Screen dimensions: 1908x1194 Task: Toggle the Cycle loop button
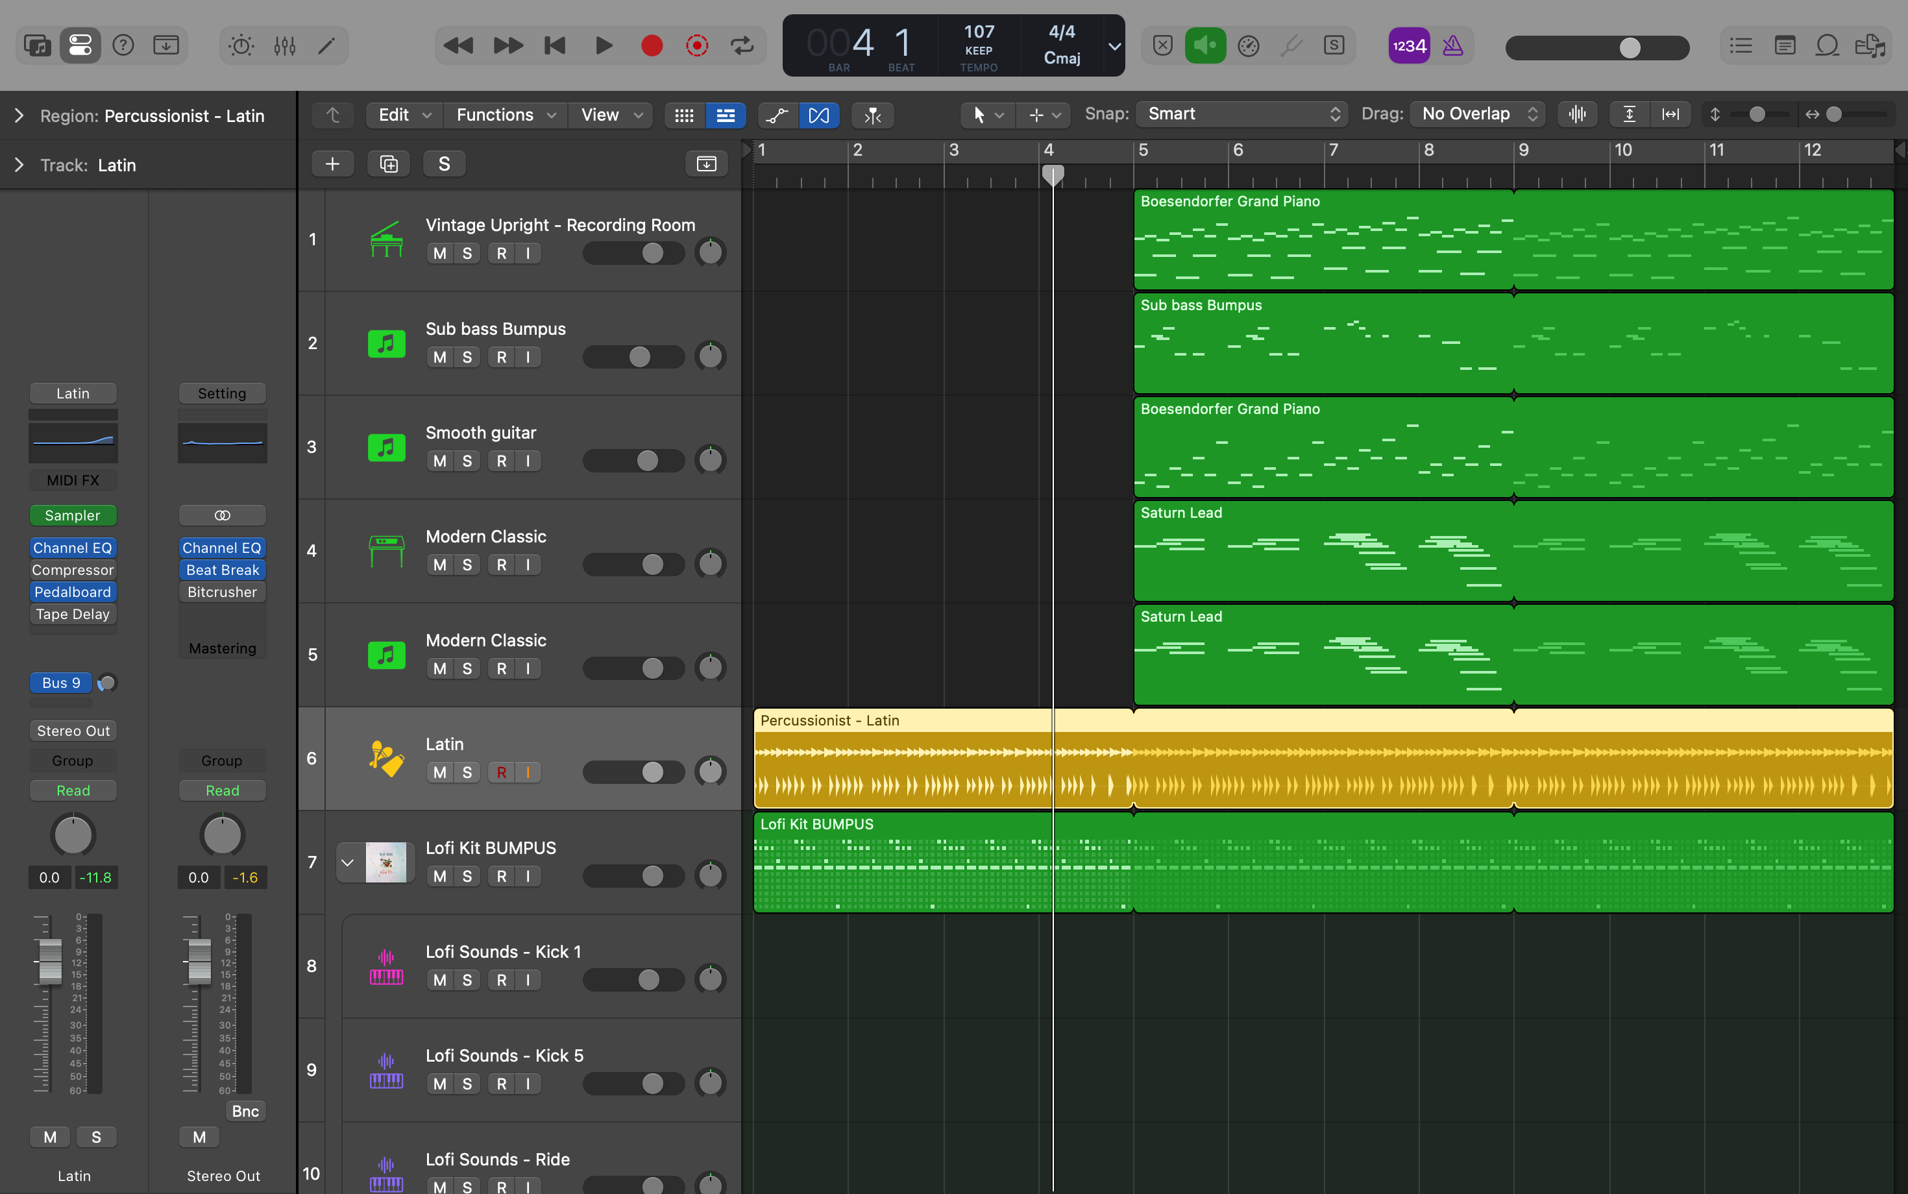(742, 46)
